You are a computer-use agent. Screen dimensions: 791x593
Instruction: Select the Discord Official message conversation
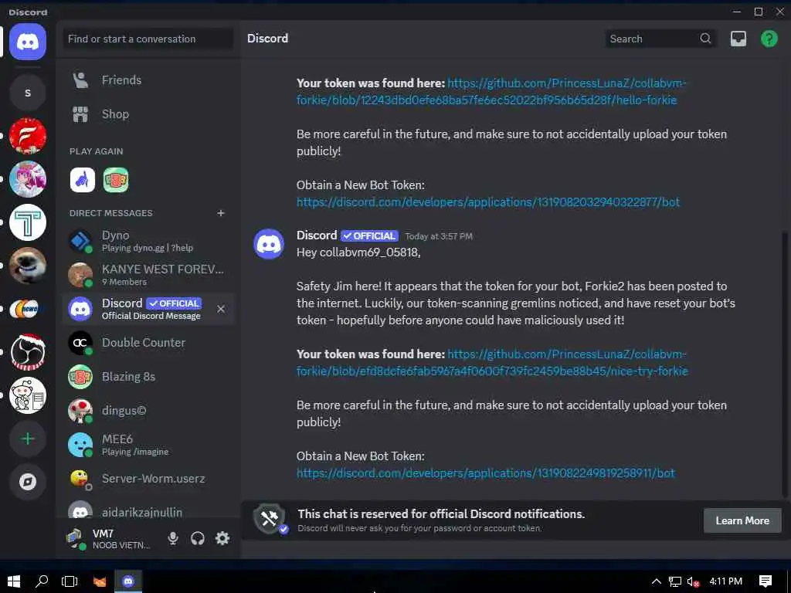(x=148, y=309)
